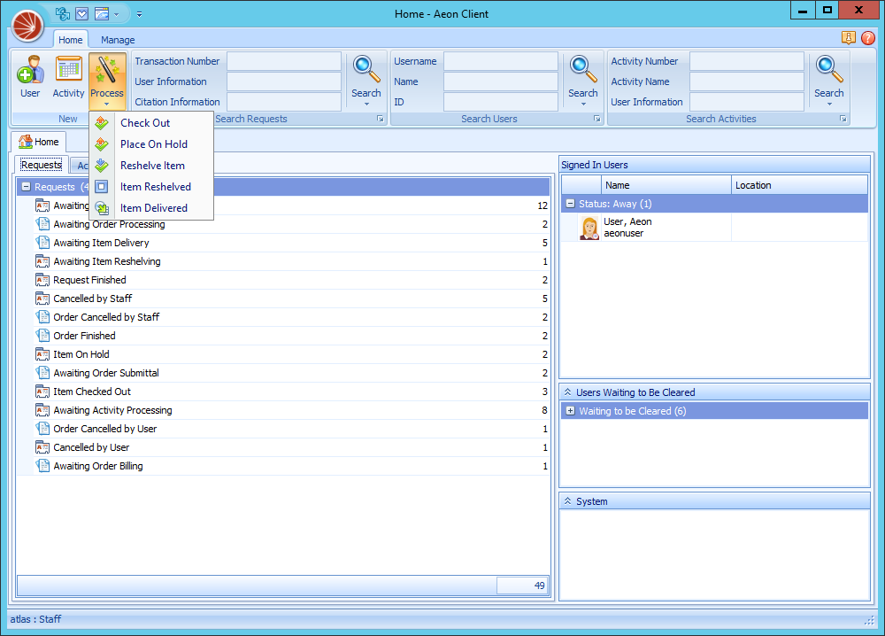Collapse the Requests (4) group header

pyautogui.click(x=26, y=187)
